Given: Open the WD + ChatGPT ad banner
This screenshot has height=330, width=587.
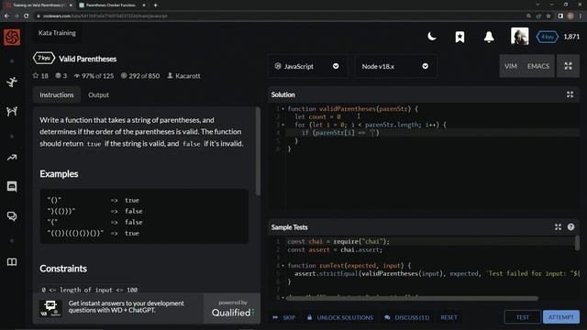Looking at the screenshot, I should (x=118, y=308).
